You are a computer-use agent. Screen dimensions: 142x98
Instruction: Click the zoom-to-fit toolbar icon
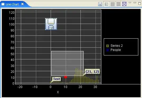pyautogui.click(x=124, y=4)
